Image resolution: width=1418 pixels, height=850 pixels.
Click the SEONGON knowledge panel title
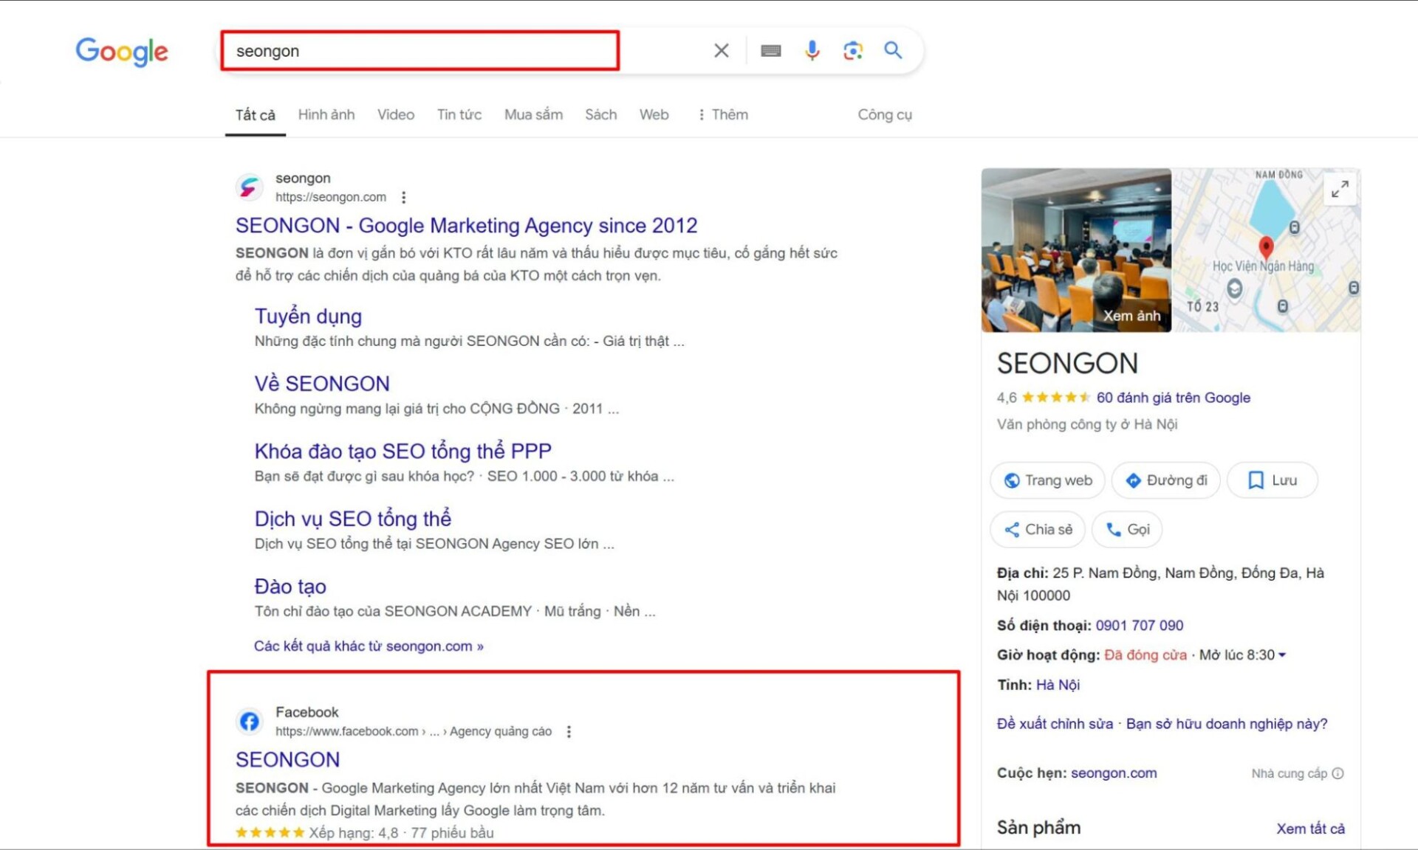coord(1067,363)
